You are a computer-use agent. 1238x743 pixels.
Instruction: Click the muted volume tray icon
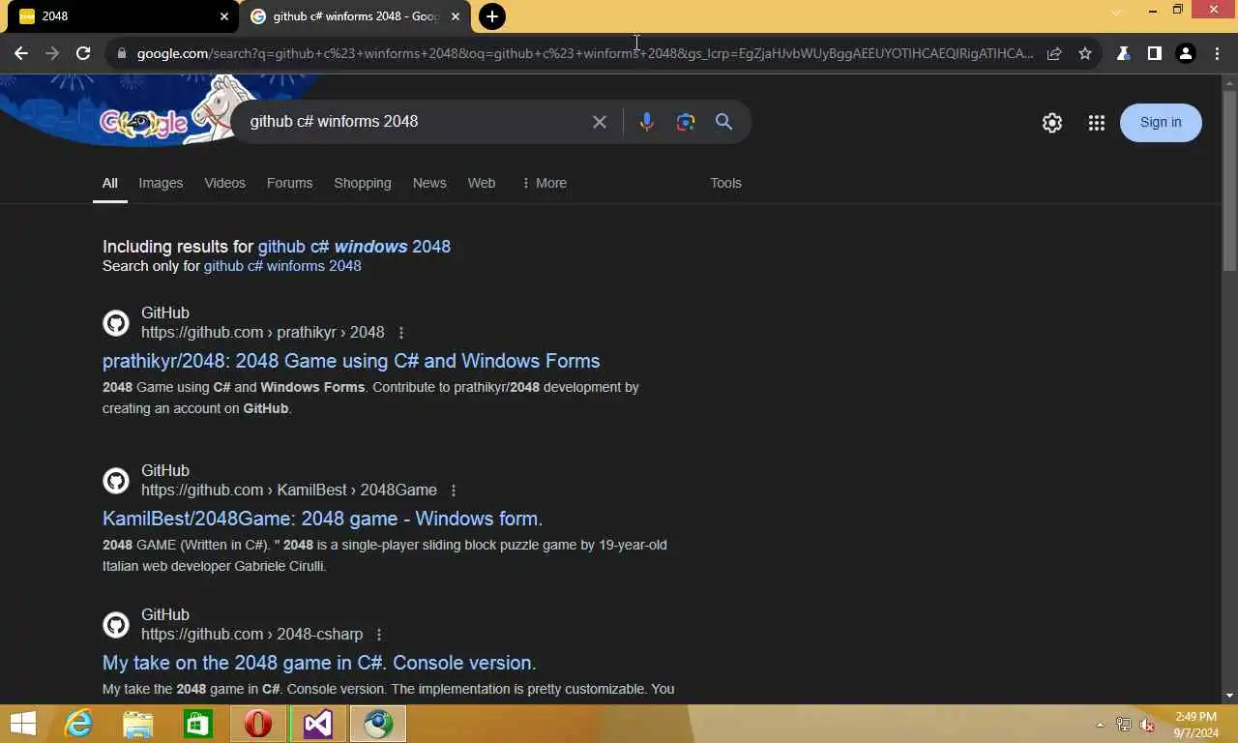1147,725
